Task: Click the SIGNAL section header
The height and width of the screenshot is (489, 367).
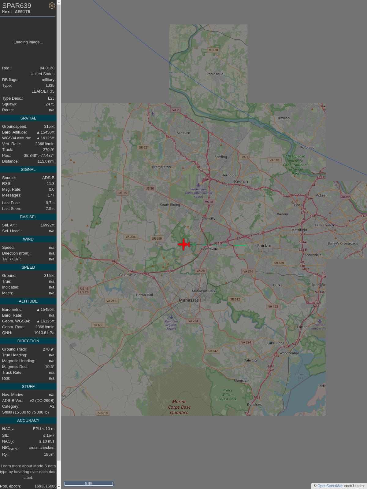Action: pyautogui.click(x=28, y=170)
